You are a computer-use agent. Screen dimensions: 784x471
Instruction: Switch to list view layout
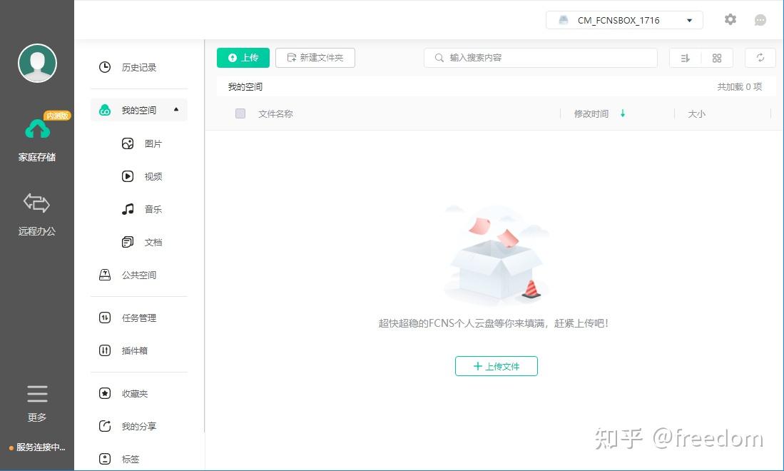coord(686,58)
